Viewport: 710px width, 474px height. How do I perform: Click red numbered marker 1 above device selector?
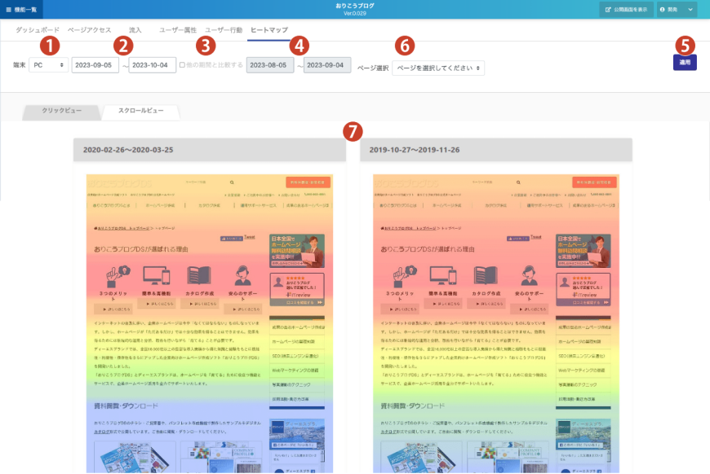[51, 45]
